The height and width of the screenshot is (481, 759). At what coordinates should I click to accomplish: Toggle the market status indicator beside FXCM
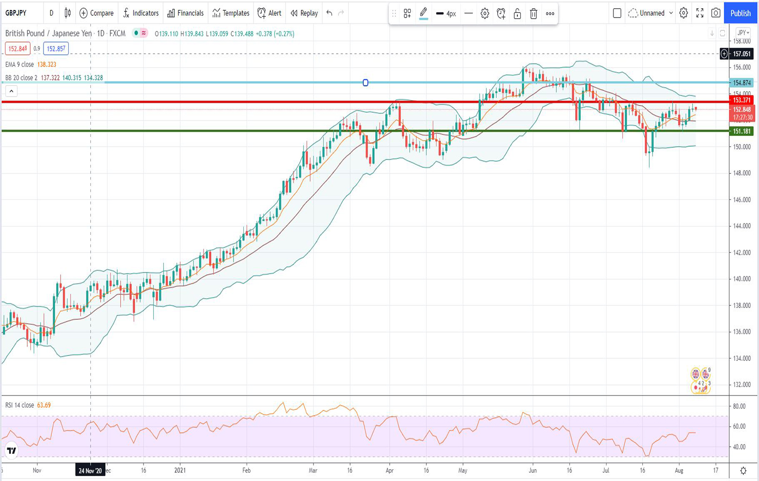click(x=136, y=33)
